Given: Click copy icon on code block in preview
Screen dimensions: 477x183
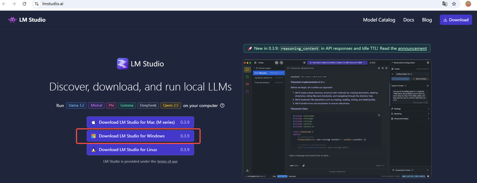Looking at the screenshot, I should pos(379,115).
